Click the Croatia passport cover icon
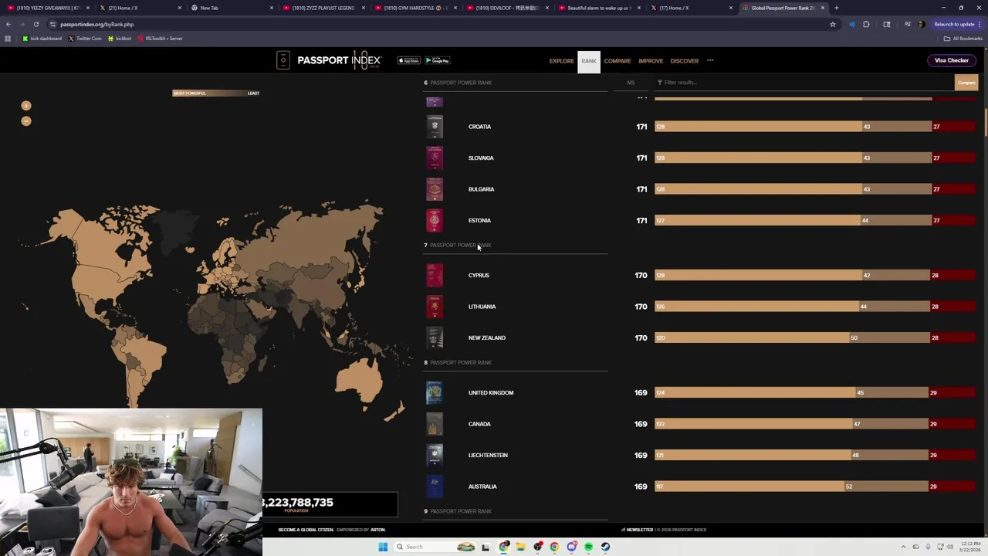The height and width of the screenshot is (556, 988). click(x=435, y=127)
